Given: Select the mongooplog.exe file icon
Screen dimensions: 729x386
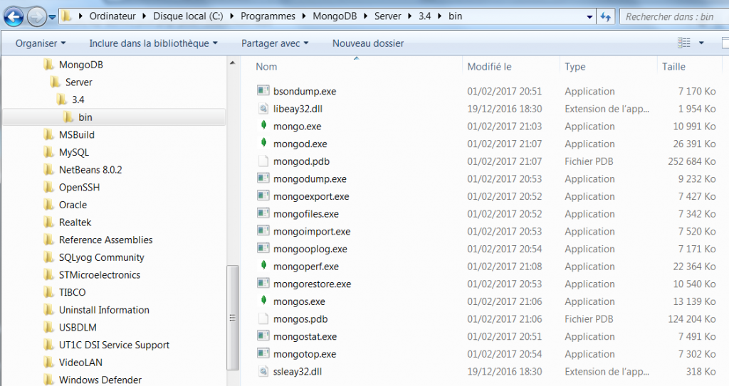Looking at the screenshot, I should tap(263, 248).
